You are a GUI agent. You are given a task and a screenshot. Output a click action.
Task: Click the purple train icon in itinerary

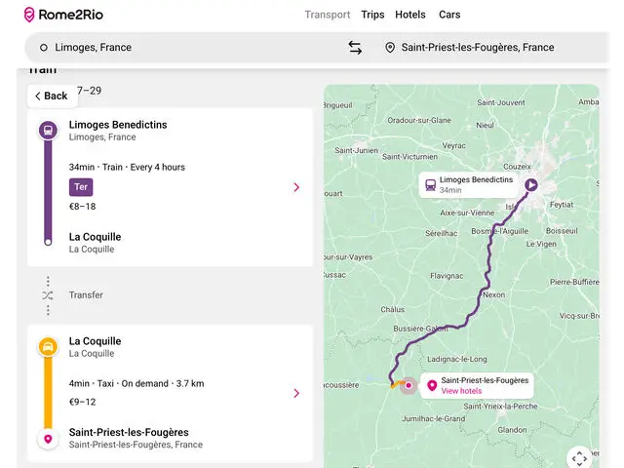pyautogui.click(x=48, y=130)
